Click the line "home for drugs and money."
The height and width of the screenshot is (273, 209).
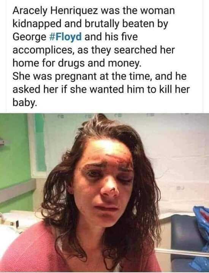pos(77,63)
